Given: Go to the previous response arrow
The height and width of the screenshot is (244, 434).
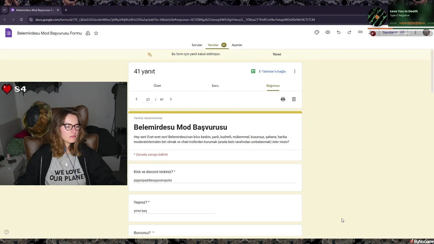Looking at the screenshot, I should (x=136, y=99).
